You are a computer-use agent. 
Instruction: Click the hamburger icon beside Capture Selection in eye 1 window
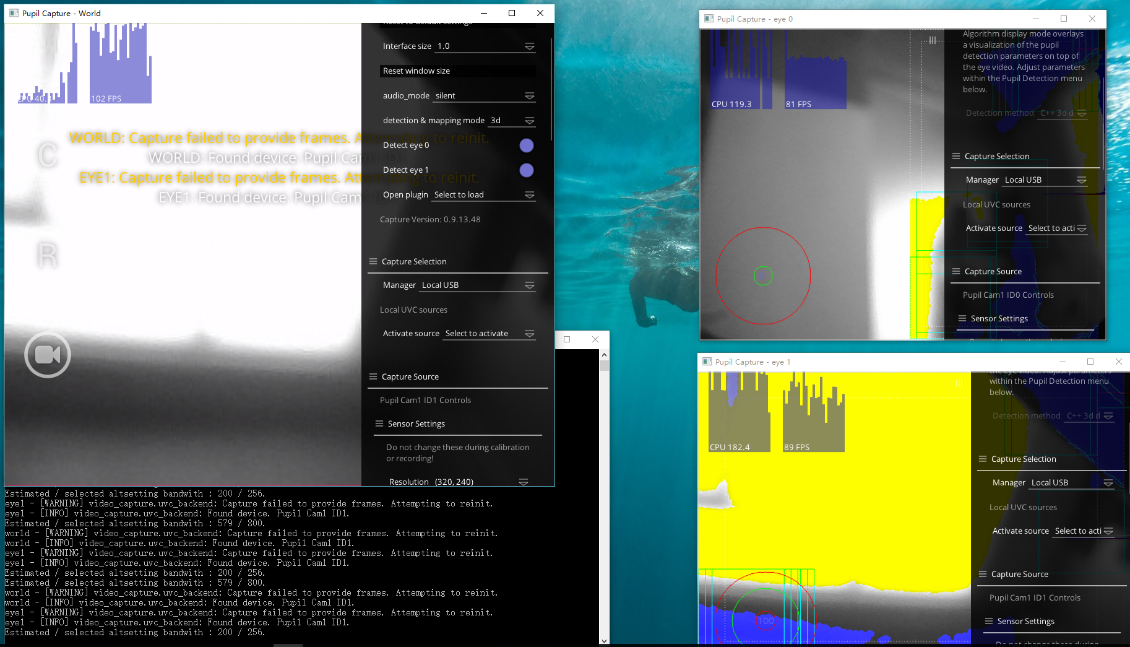coord(983,459)
